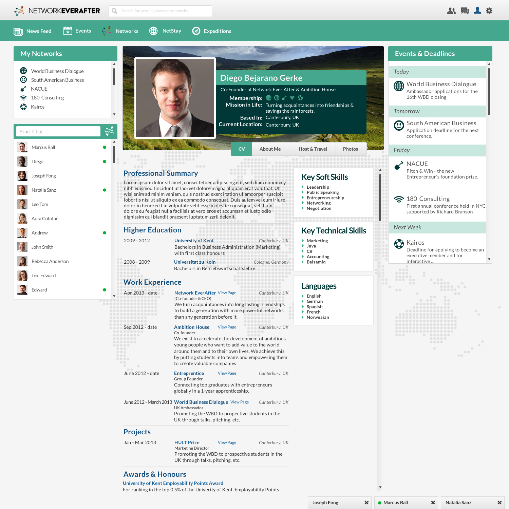Open Universitat zu Koln link
The image size is (509, 509).
(x=195, y=262)
